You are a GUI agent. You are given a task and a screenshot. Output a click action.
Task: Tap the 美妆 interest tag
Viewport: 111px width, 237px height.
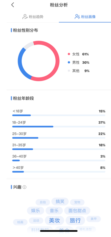(54, 221)
